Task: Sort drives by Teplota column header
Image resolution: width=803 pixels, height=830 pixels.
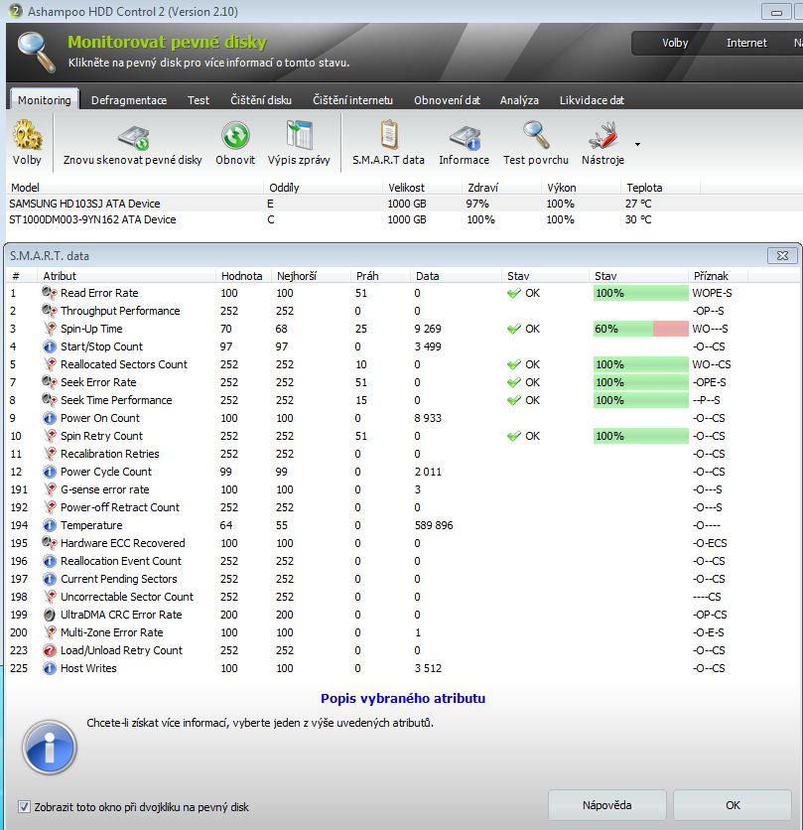Action: coord(660,188)
